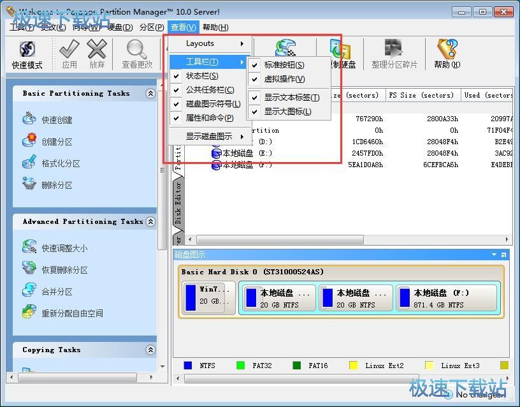The image size is (520, 407).
Task: Start the 整理分区碎片 defragment tool
Action: 394,54
